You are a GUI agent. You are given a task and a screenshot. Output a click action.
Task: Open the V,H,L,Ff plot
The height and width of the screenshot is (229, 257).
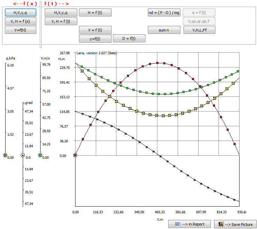point(199,30)
